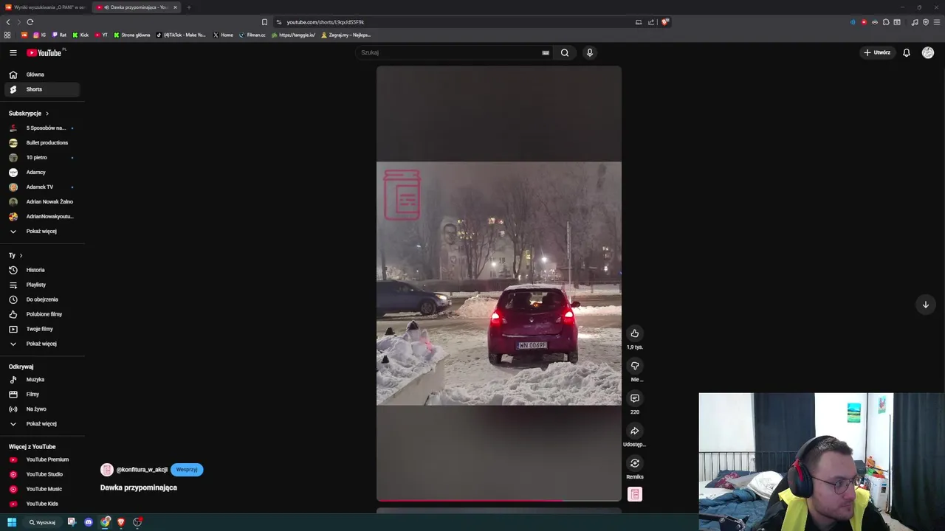945x531 pixels.
Task: Switch to Wyniki wyszukiwania browser tab
Action: (x=46, y=7)
